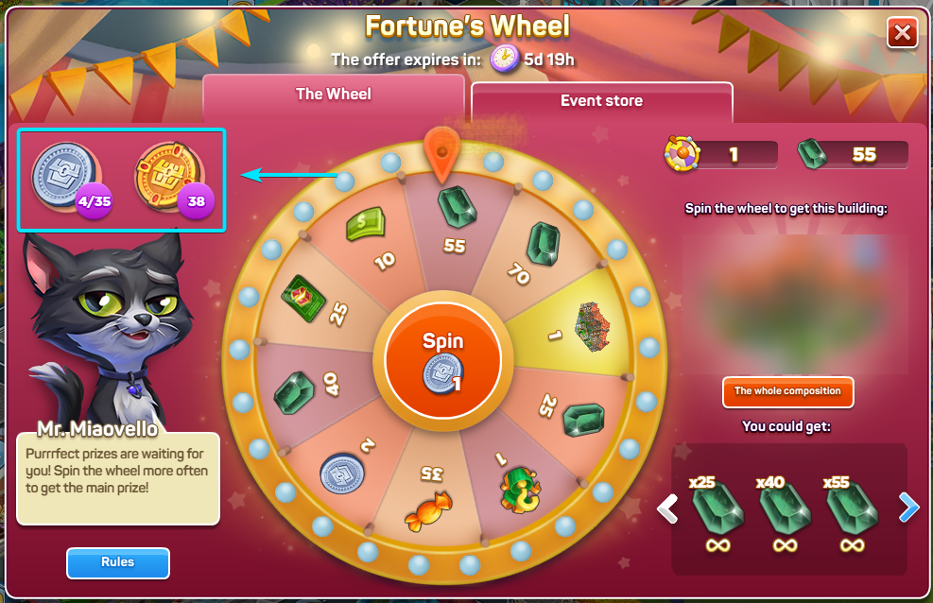The height and width of the screenshot is (603, 933).
Task: Click the gold coin 38 icon
Action: click(x=171, y=177)
